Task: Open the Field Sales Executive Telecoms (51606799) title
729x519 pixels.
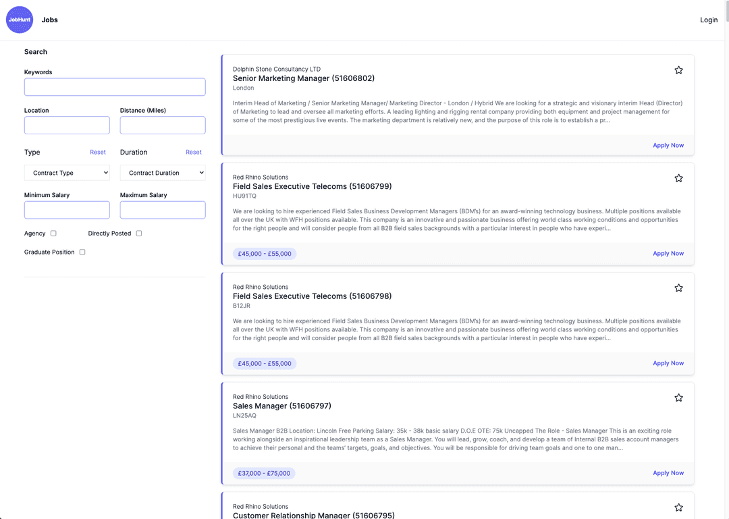Action: coord(312,186)
